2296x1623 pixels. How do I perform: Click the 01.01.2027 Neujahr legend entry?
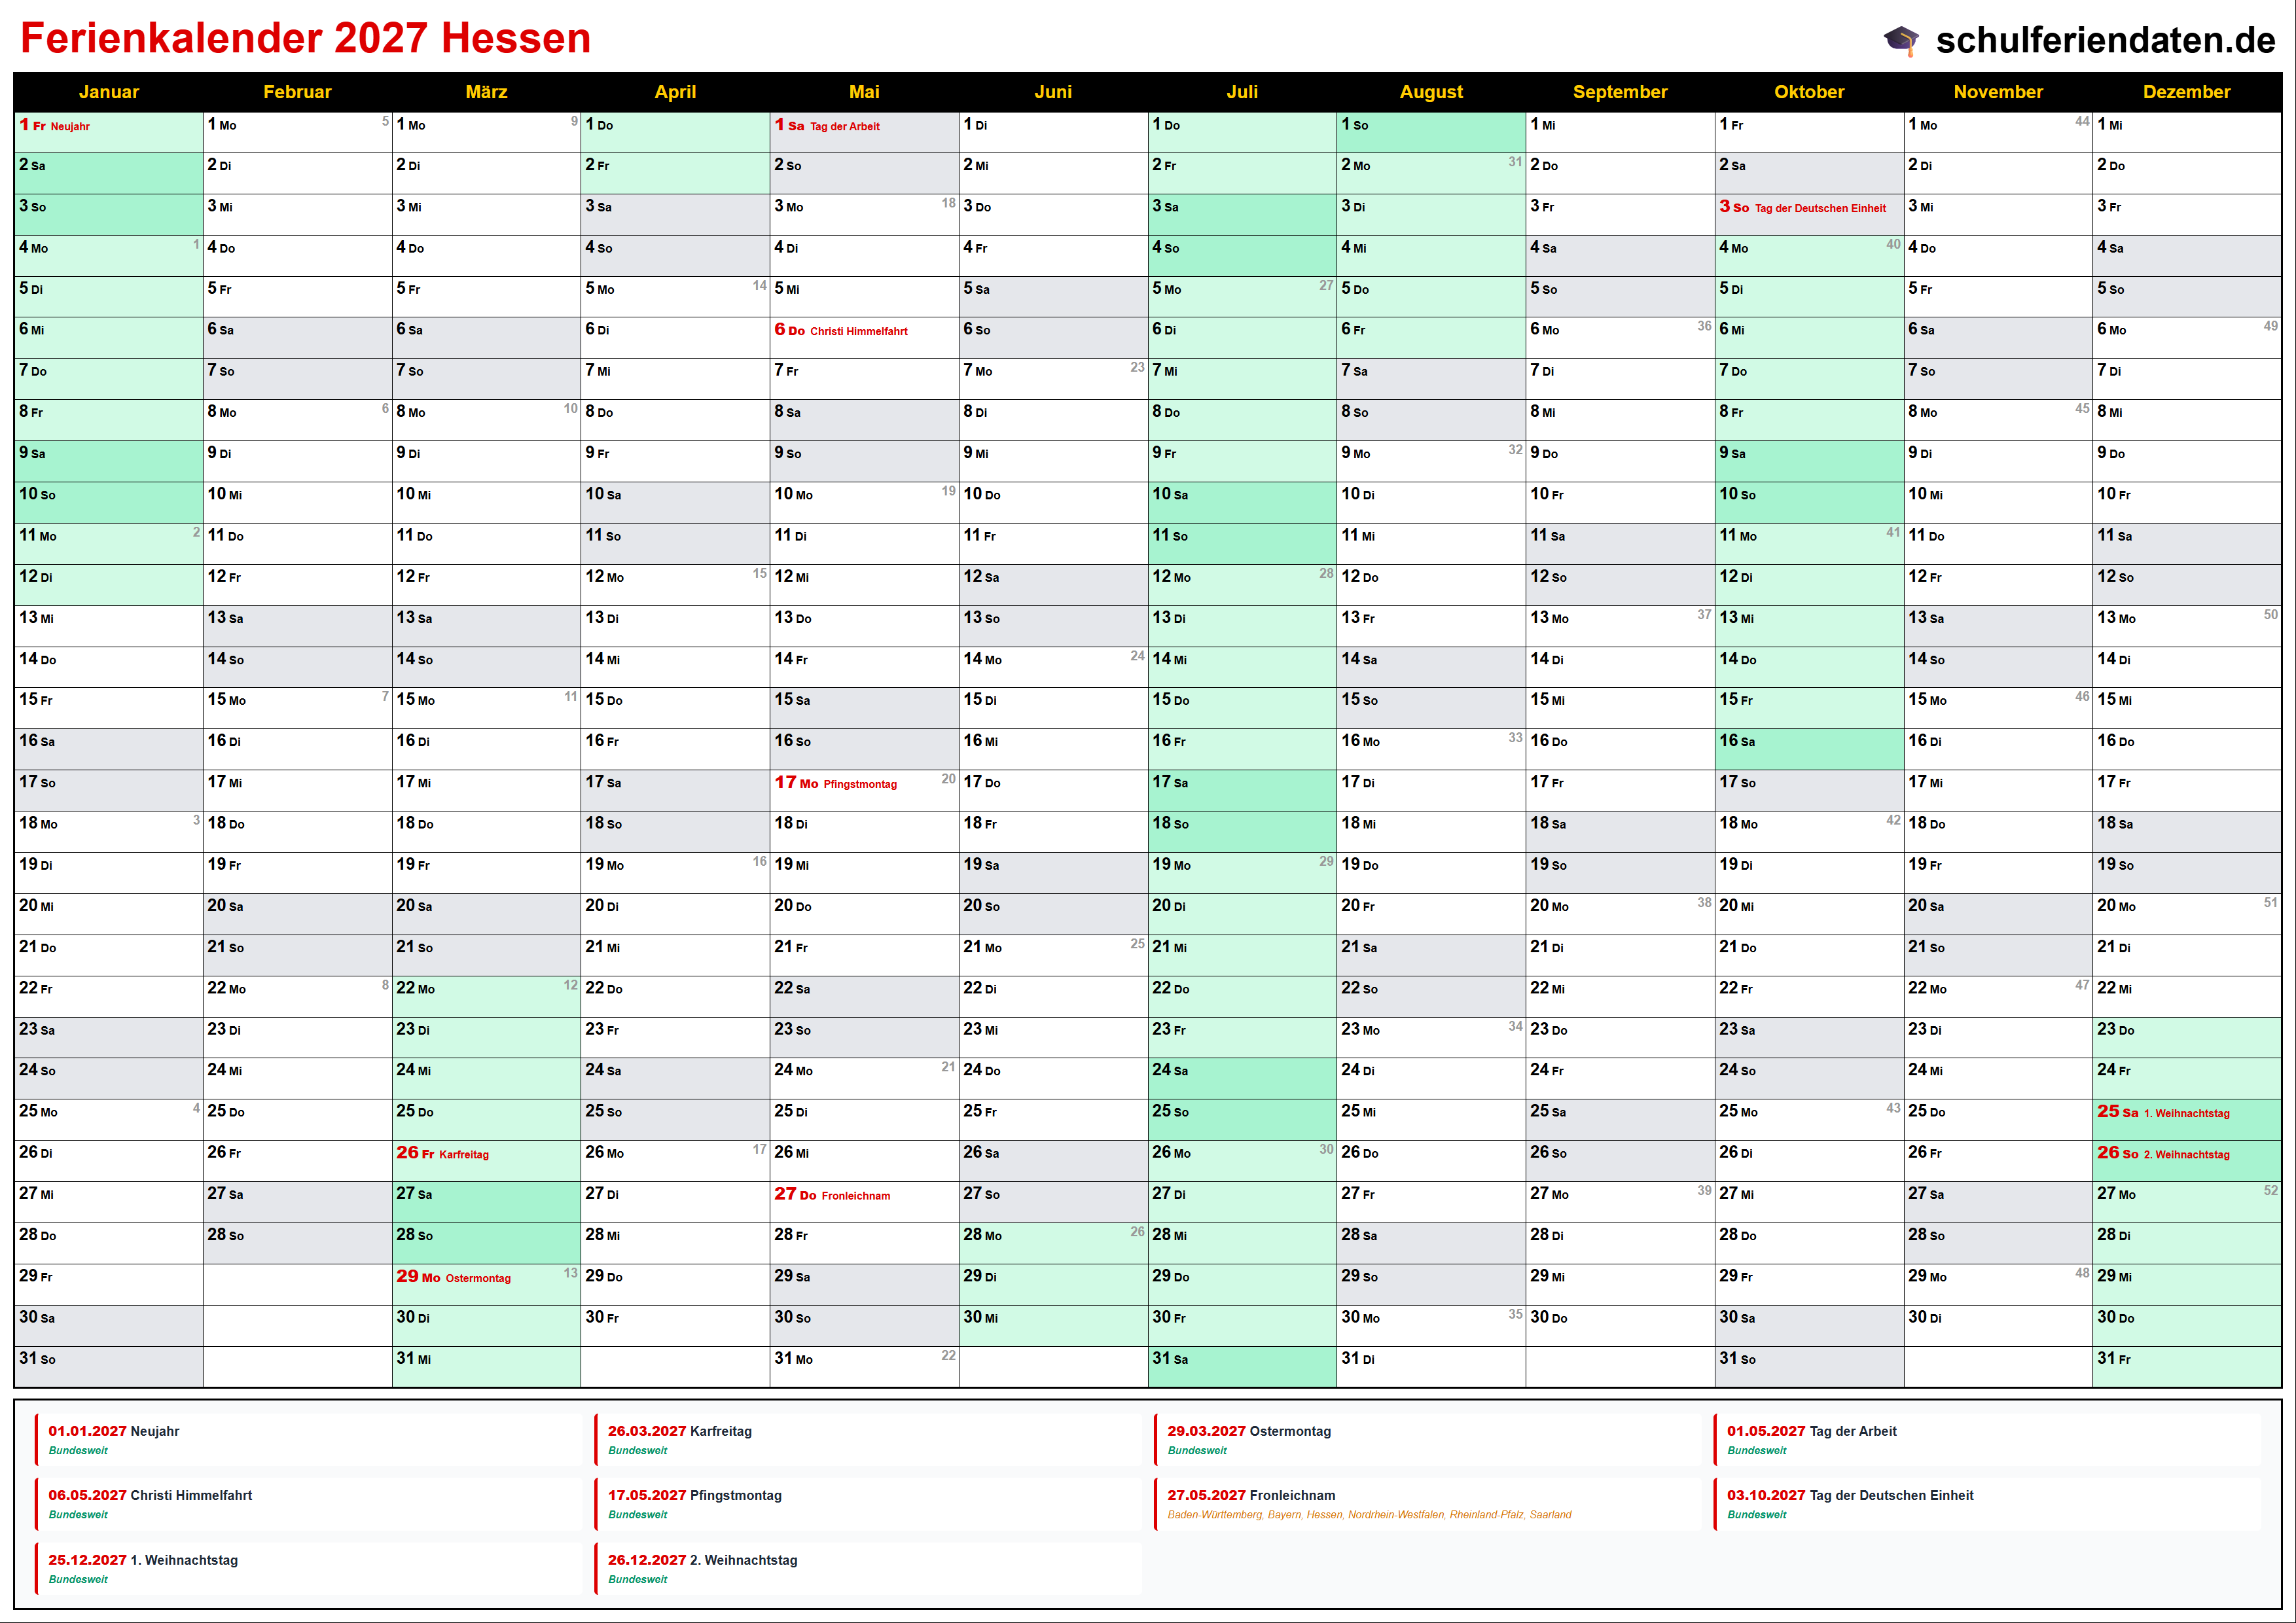(114, 1432)
